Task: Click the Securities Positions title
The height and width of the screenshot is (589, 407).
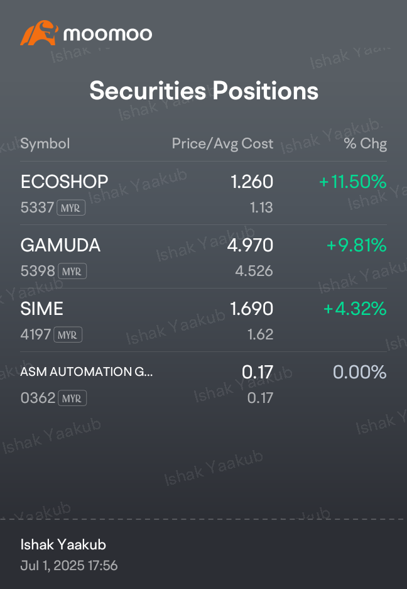Action: 204,91
